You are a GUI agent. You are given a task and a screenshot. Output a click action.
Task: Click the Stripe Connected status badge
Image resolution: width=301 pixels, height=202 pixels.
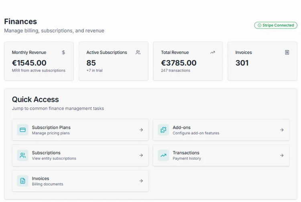(x=276, y=25)
